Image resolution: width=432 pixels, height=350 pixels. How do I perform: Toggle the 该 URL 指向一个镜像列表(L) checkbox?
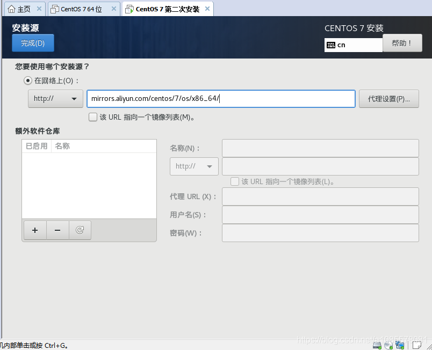[235, 181]
